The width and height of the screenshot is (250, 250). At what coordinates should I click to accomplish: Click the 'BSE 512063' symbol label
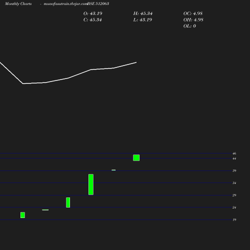pyautogui.click(x=98, y=3)
